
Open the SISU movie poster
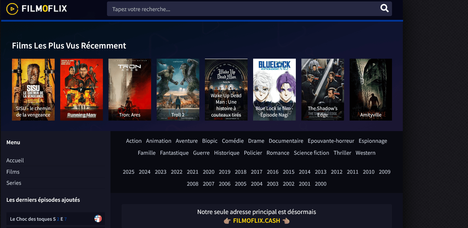point(33,89)
